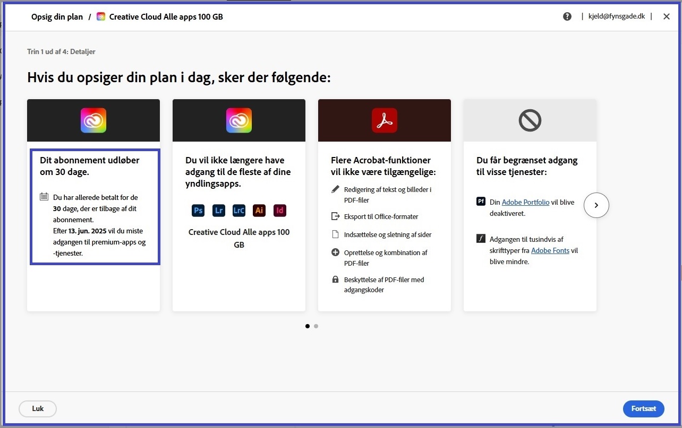Click the calendar icon in subscription card
Screen dimensions: 682x428
(x=44, y=197)
